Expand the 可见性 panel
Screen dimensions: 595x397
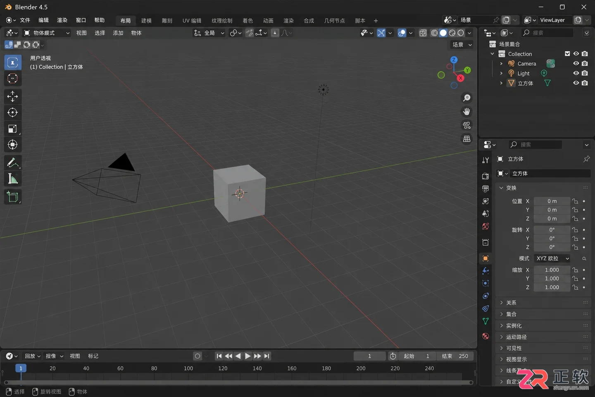click(543, 348)
